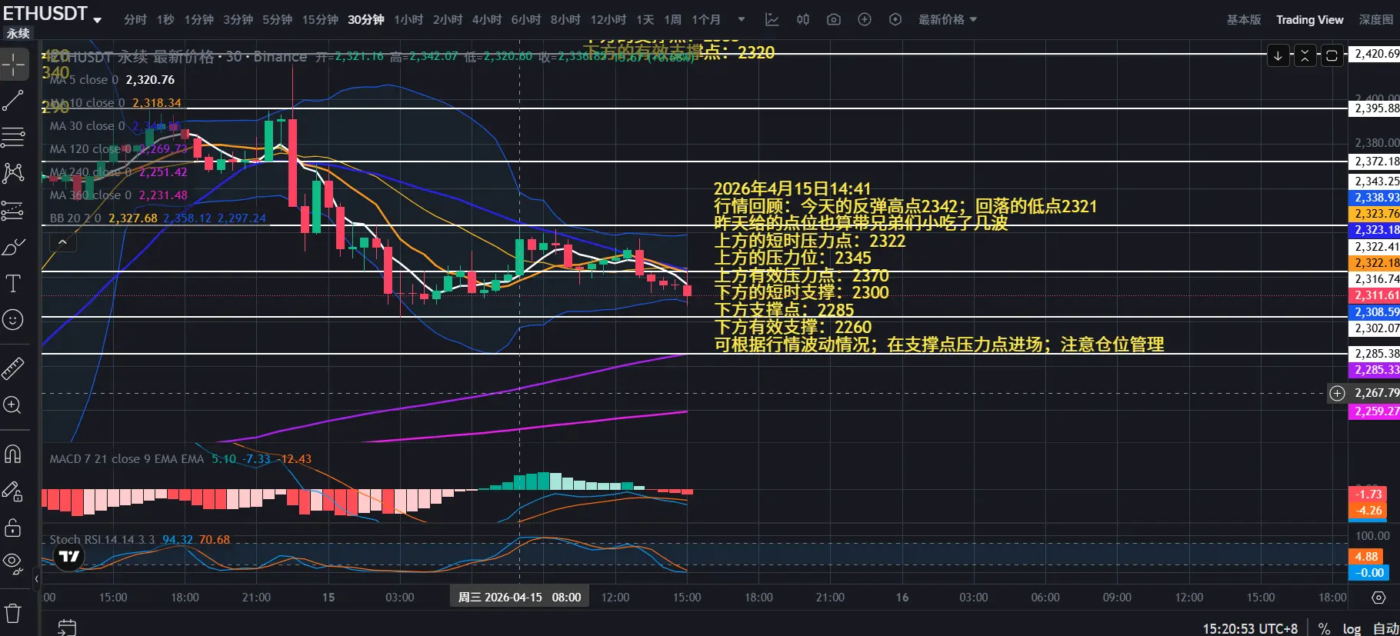Toggle log scale button
This screenshot has width=1400, height=636.
1352,628
